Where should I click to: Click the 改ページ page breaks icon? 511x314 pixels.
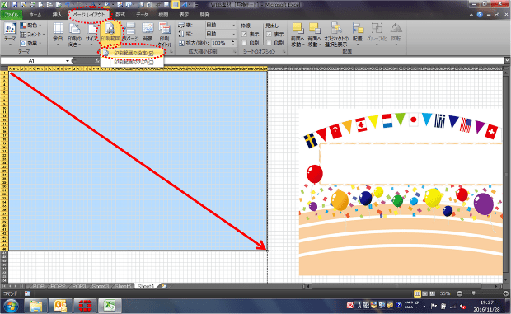tap(130, 33)
